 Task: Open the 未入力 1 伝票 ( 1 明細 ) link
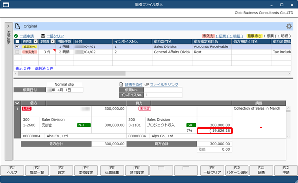click(x=229, y=36)
